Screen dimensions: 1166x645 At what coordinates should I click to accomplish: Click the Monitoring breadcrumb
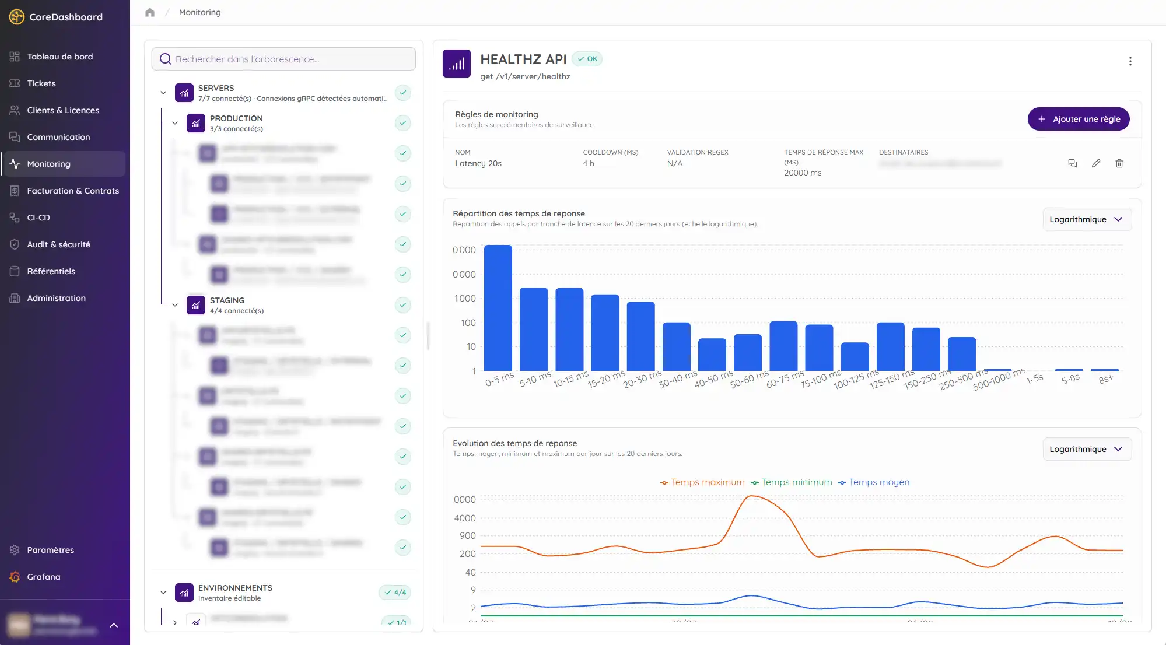(x=199, y=12)
